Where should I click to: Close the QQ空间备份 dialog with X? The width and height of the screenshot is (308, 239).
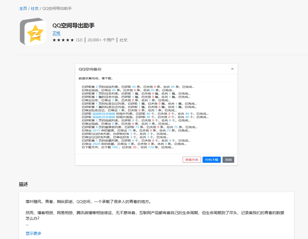(x=232, y=69)
